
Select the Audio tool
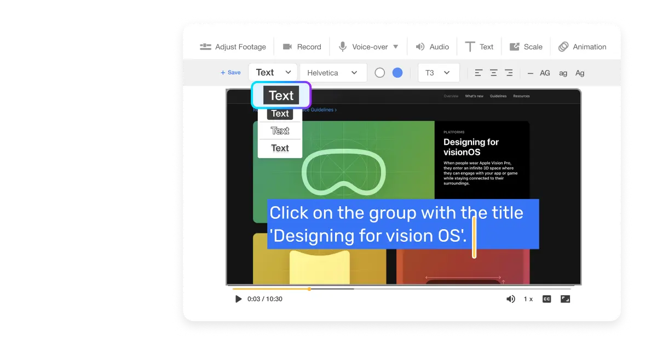coord(432,46)
